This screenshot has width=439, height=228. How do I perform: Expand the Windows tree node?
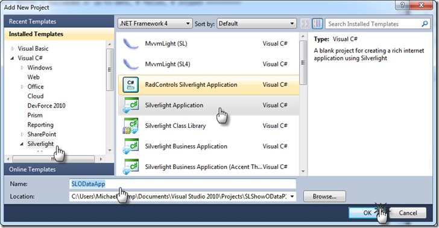click(22, 68)
